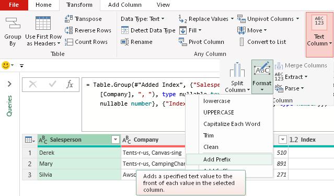Click the Group By icon

coord(13,23)
